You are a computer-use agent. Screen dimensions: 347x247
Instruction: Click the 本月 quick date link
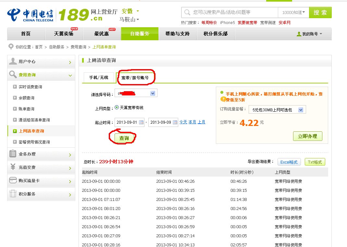(x=192, y=122)
